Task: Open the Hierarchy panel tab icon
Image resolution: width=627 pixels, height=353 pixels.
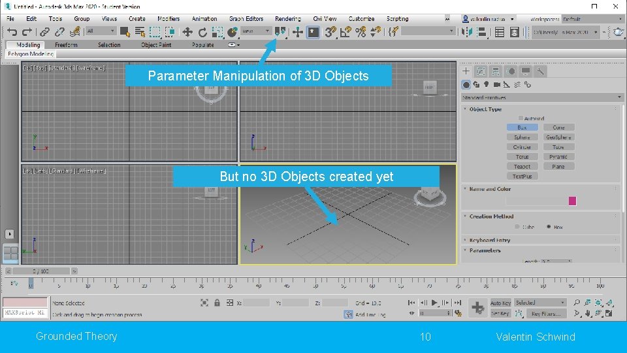Action: [496, 71]
